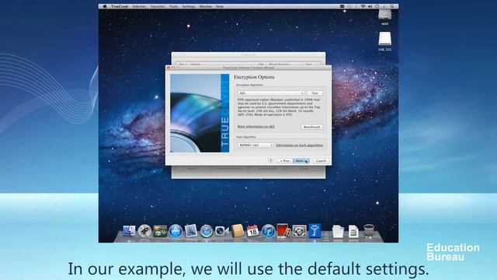Launch iTunes from the dock
The image size is (497, 280).
coord(268,231)
